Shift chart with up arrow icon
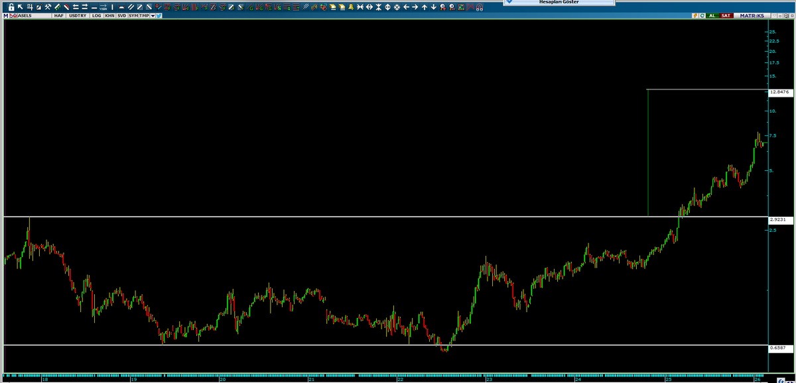The image size is (796, 383). tap(425, 7)
